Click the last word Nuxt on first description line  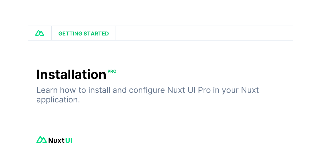[250, 90]
